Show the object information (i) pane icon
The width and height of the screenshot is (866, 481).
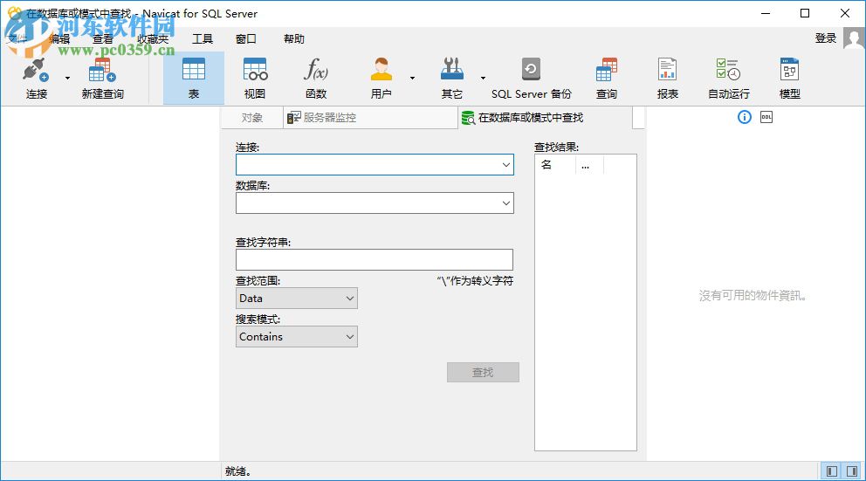click(x=745, y=117)
